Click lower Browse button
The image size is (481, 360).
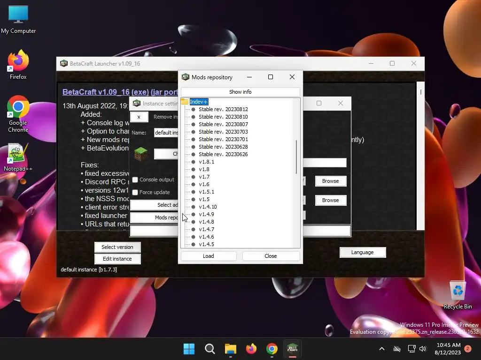(x=331, y=200)
